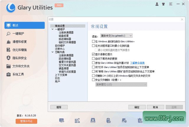Open the hamburger menu in title bar
The width and height of the screenshot is (189, 127).
point(171,4)
